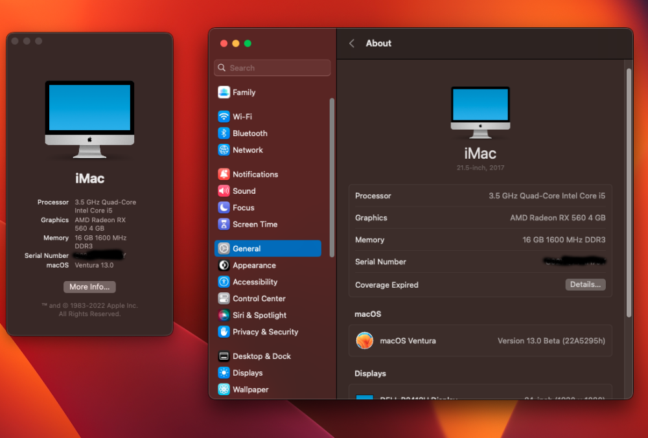The height and width of the screenshot is (438, 648).
Task: Click the About pane vertical scrollbar
Action: click(x=629, y=193)
